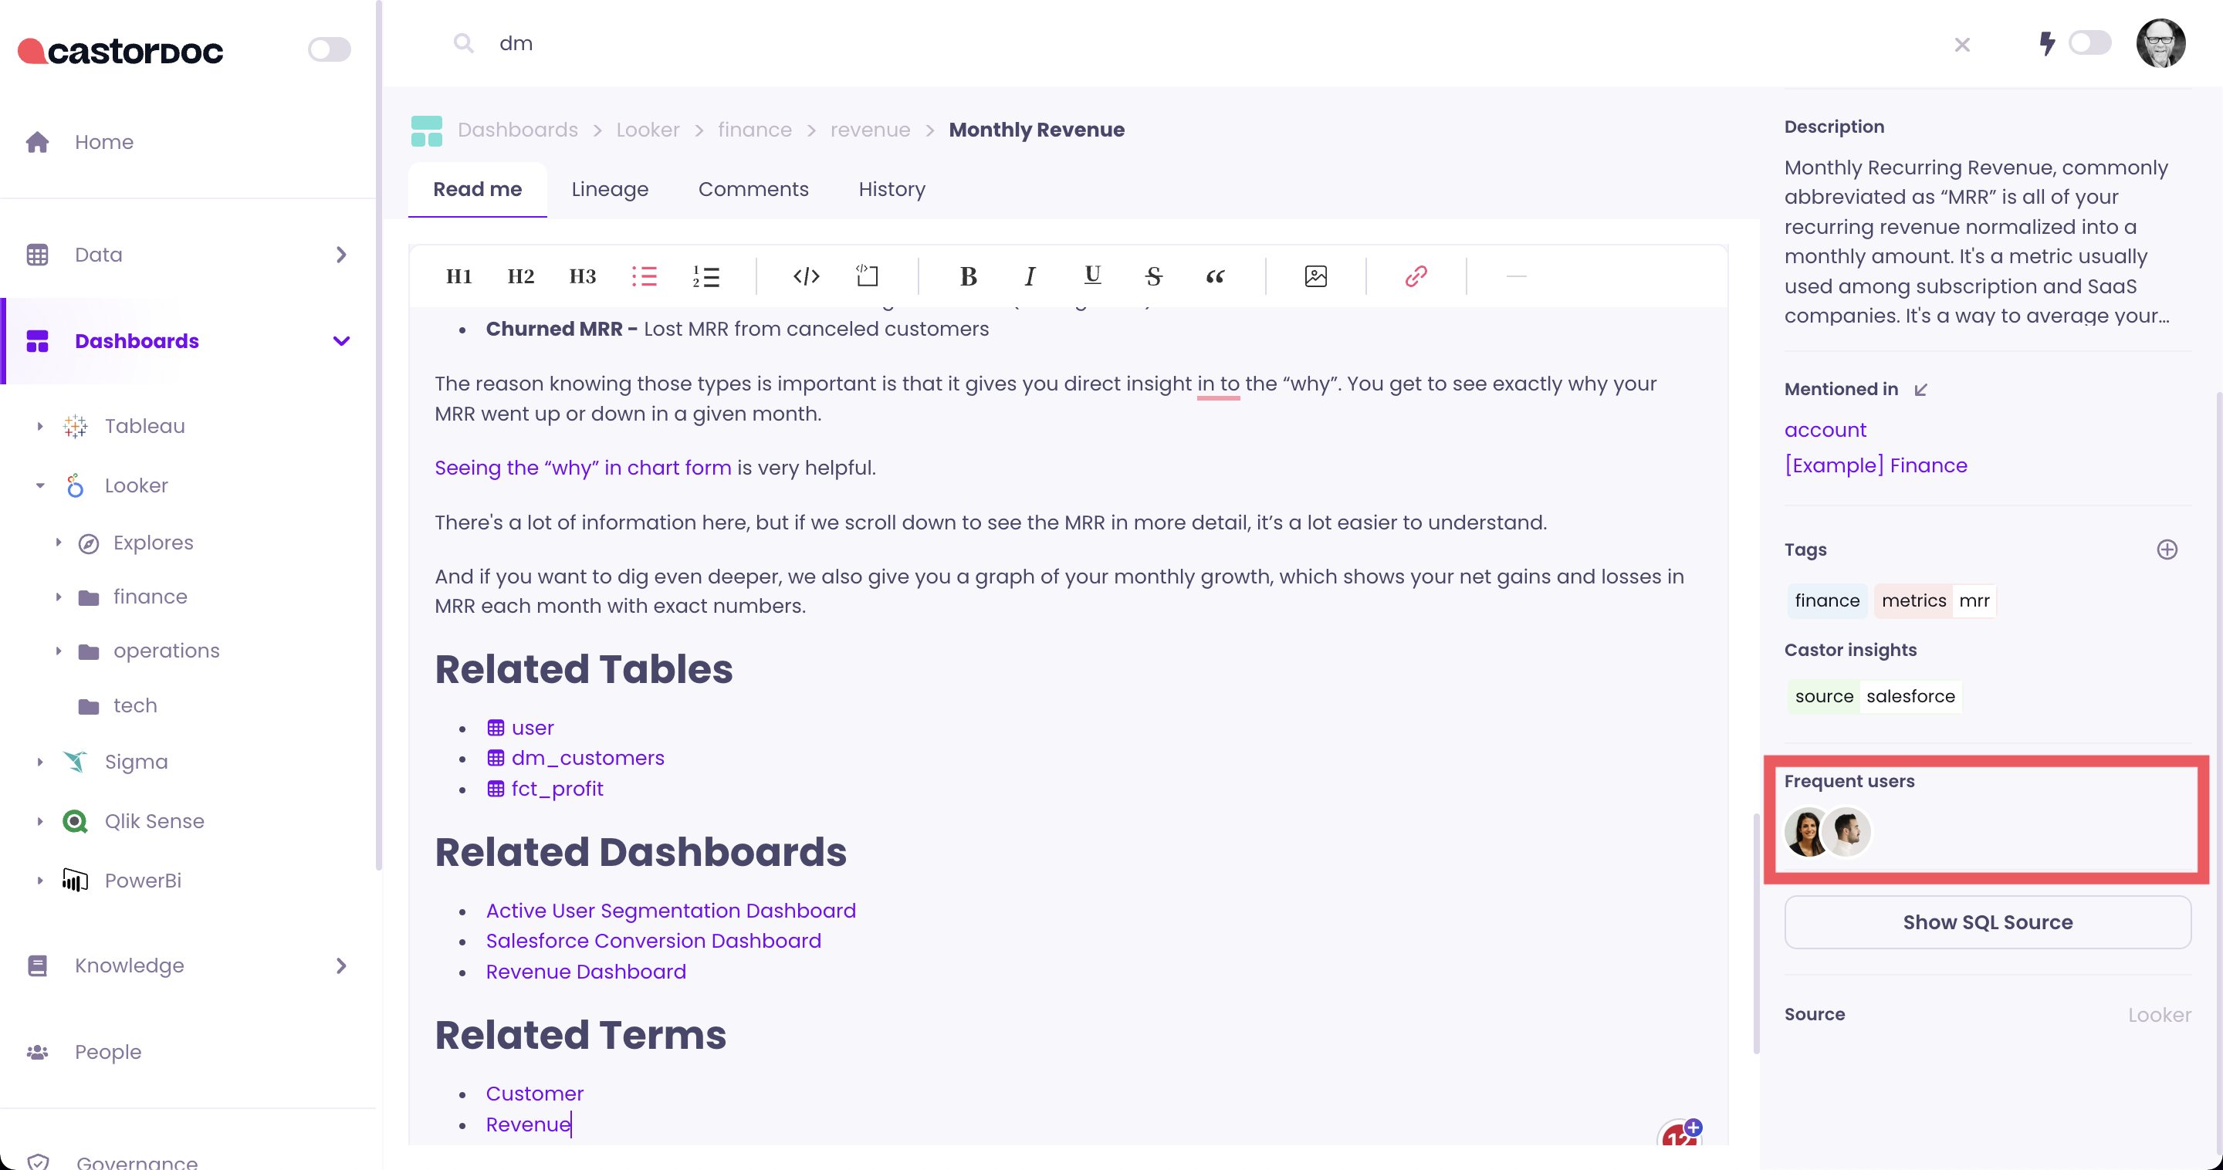Expand the Knowledge menu chevron
This screenshot has height=1170, width=2223.
pos(341,965)
